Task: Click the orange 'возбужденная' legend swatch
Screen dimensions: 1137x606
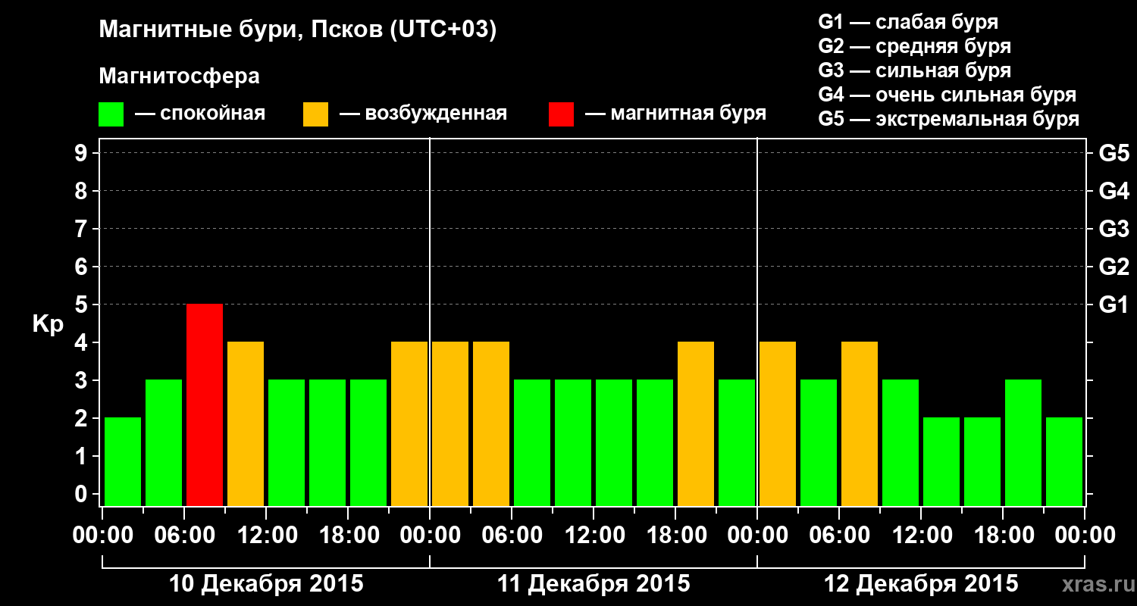Action: click(315, 114)
